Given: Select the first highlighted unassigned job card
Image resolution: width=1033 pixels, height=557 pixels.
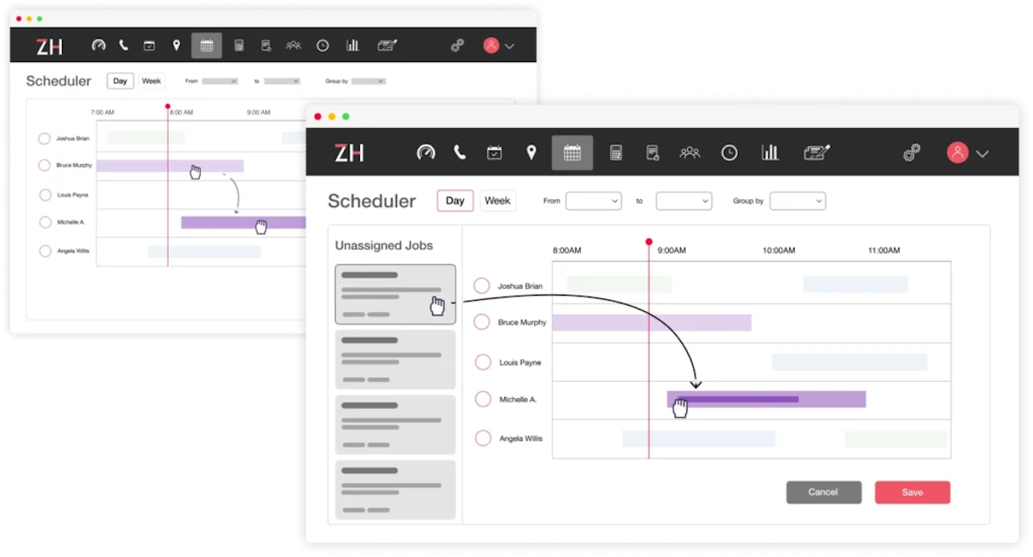Looking at the screenshot, I should click(x=395, y=294).
